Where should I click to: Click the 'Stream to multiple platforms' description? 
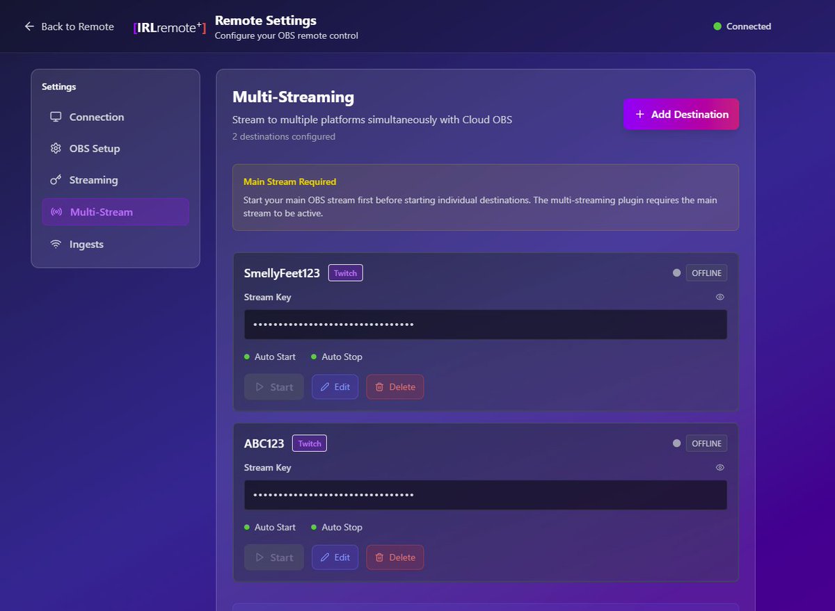coord(372,120)
